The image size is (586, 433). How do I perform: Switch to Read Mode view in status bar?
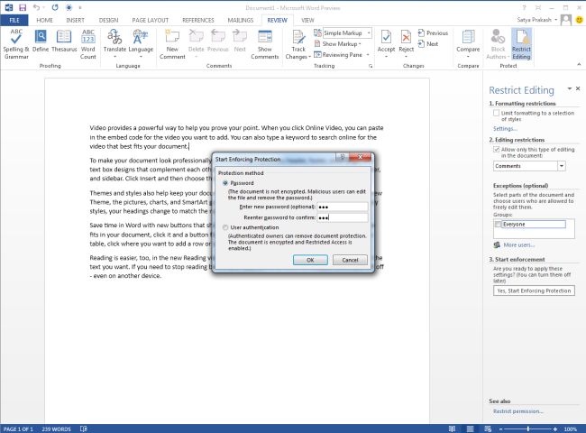click(452, 428)
